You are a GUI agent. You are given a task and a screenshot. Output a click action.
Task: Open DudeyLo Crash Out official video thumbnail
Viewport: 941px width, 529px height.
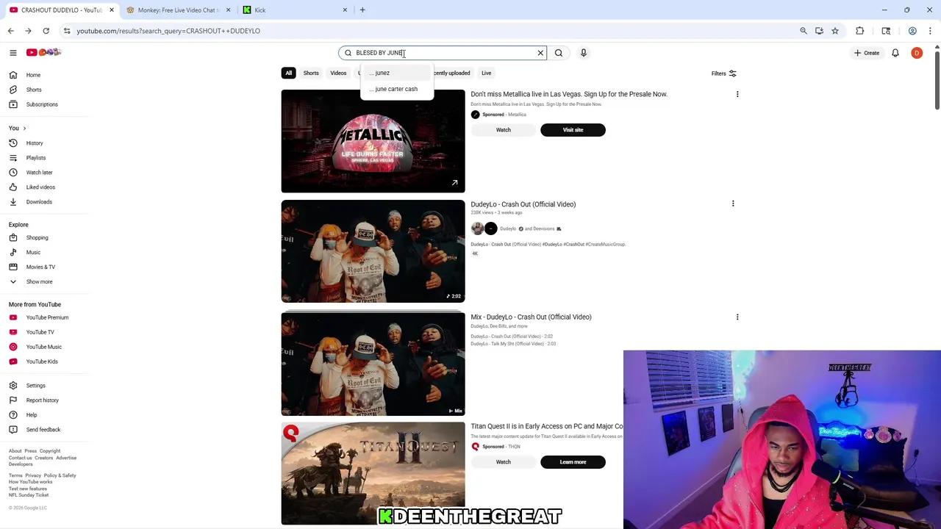point(373,251)
